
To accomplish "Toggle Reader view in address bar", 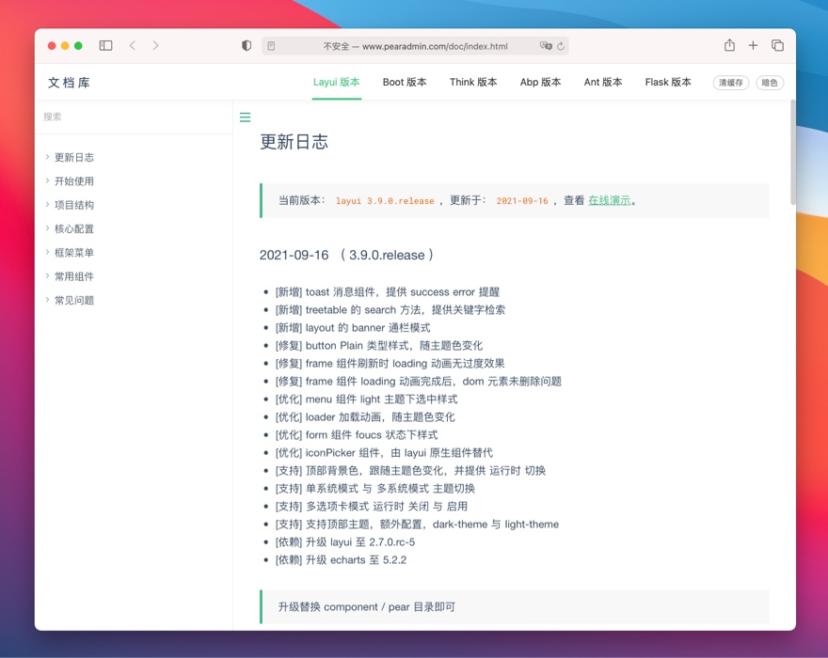I will click(x=271, y=45).
